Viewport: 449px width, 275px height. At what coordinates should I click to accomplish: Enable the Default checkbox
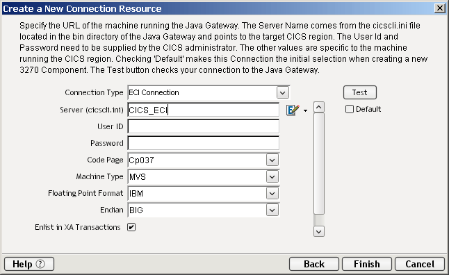[350, 109]
